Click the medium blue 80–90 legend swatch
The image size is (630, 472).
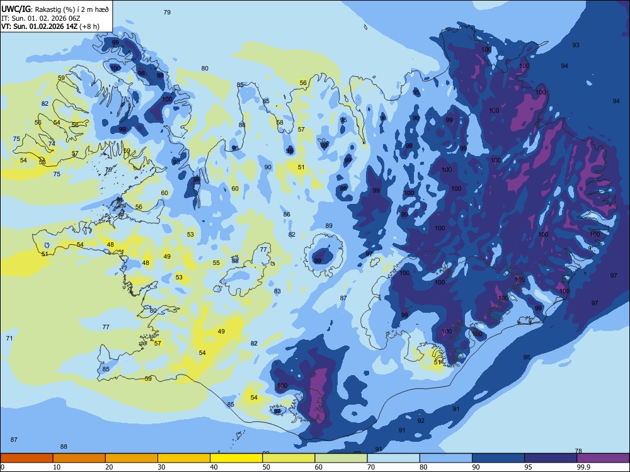click(446, 458)
